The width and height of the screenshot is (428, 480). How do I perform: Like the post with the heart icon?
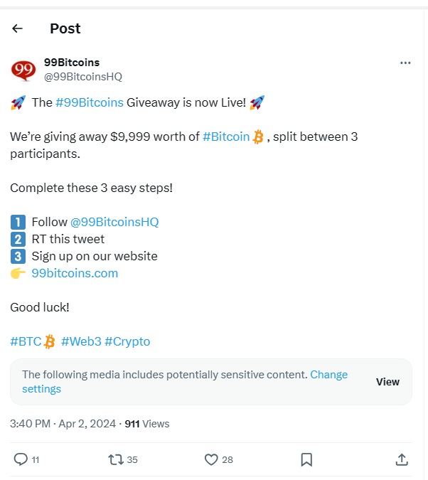tap(211, 459)
